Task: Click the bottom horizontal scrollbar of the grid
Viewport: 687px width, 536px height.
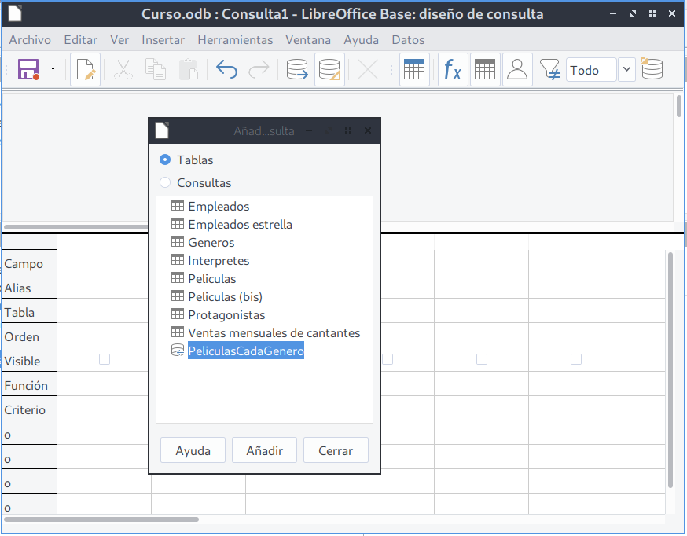Action: point(101,519)
